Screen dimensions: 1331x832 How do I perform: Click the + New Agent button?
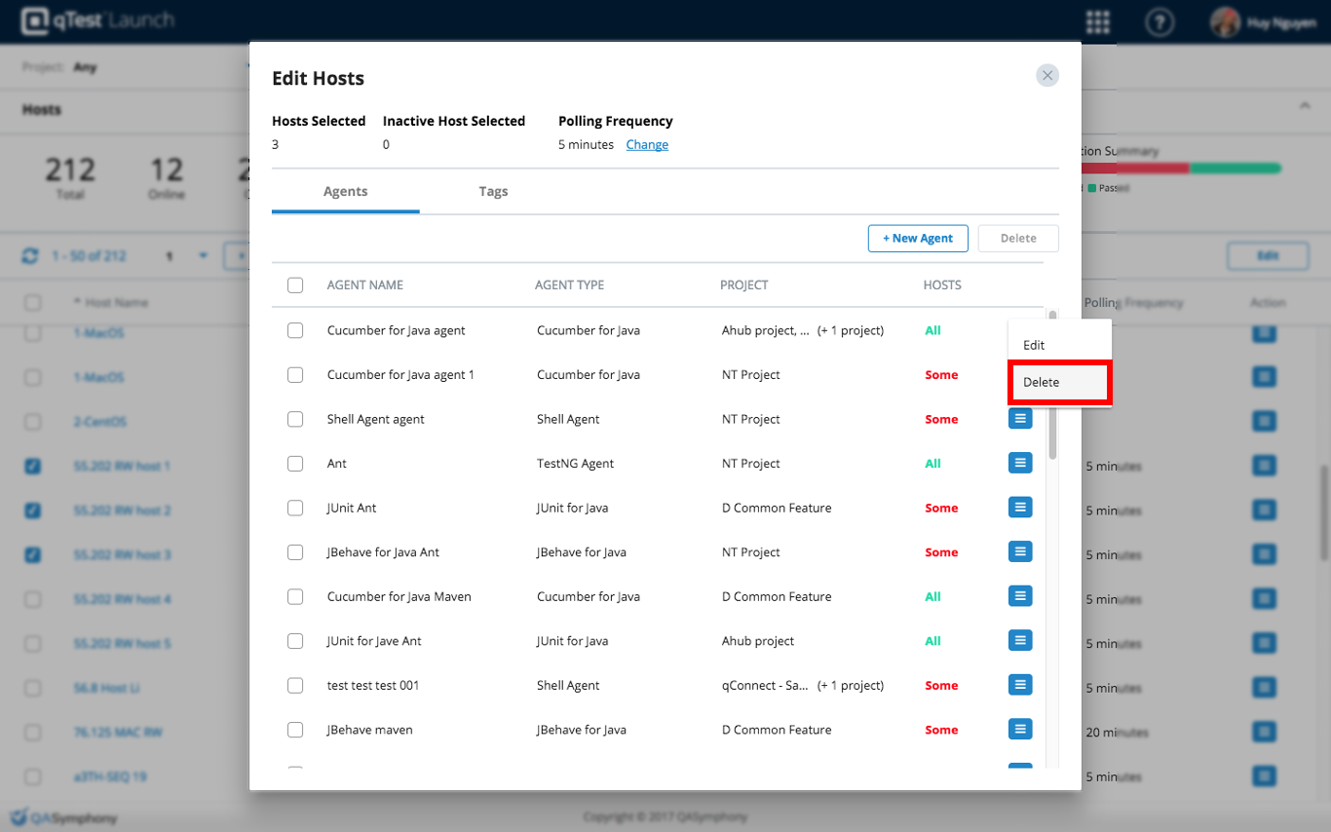(x=917, y=239)
